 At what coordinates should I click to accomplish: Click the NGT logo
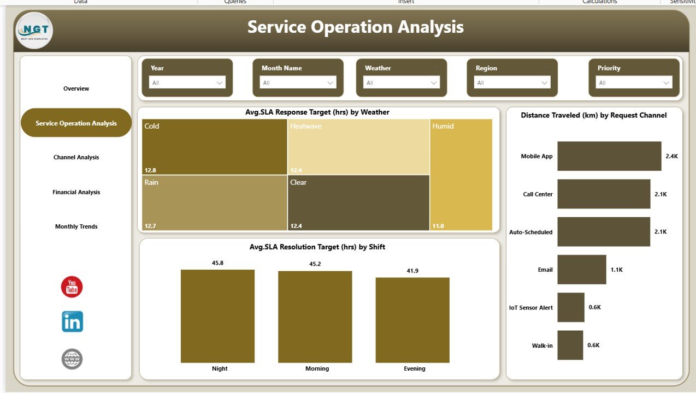pyautogui.click(x=33, y=31)
